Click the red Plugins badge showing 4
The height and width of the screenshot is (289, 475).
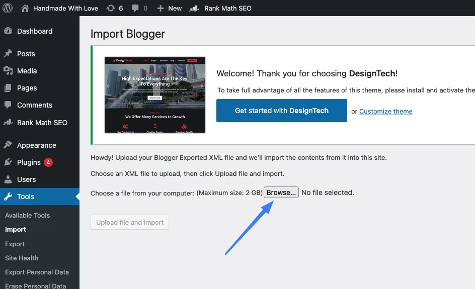pyautogui.click(x=48, y=162)
